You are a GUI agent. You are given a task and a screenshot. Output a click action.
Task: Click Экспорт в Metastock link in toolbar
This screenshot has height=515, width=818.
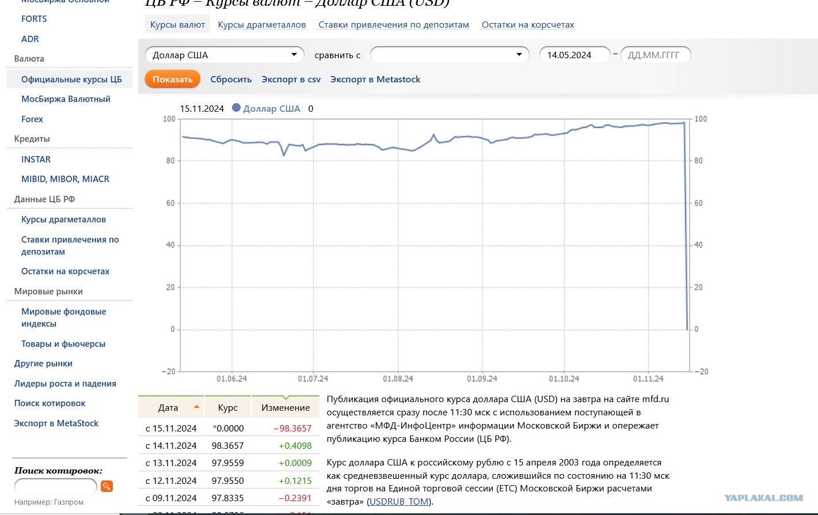[375, 79]
